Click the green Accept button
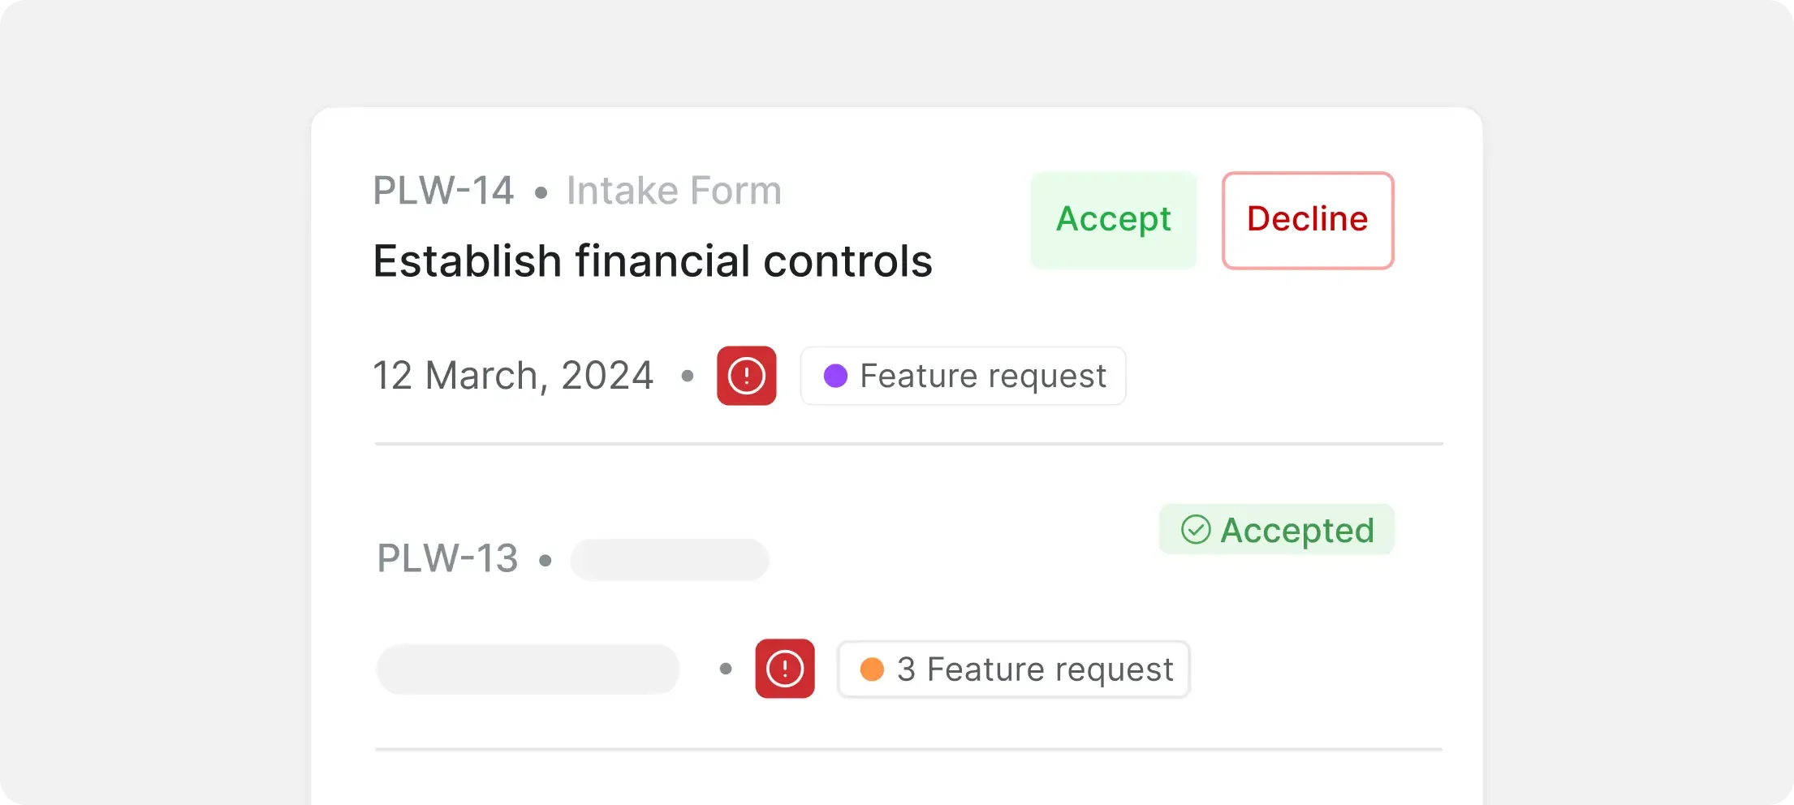Image resolution: width=1794 pixels, height=805 pixels. [x=1113, y=220]
